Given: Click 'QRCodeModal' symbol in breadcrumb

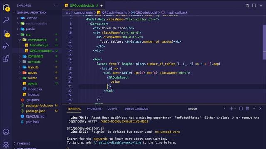Looking at the screenshot, I should coord(146,12).
